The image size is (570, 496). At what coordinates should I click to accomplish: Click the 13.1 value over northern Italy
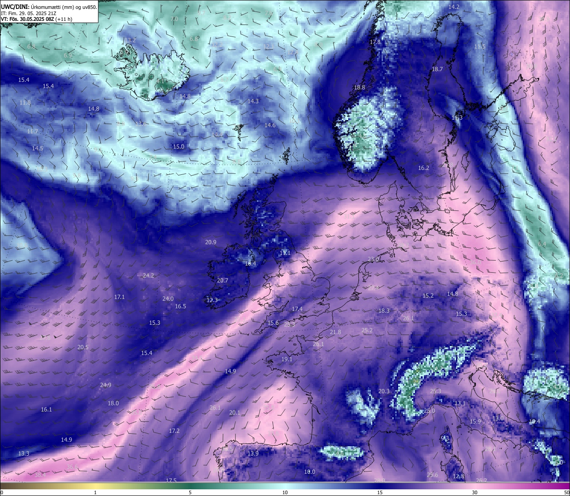tap(460, 403)
